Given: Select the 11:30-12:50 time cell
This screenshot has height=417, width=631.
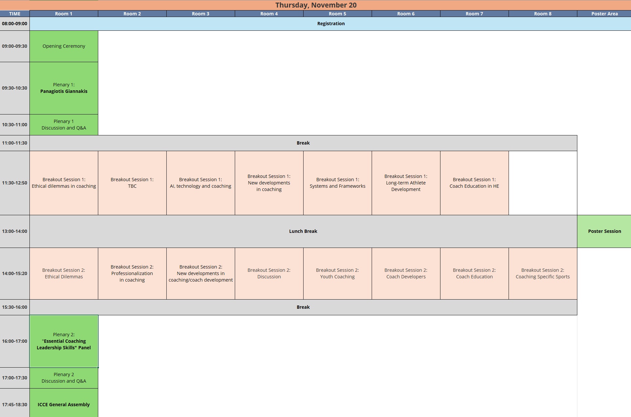Looking at the screenshot, I should [x=15, y=183].
